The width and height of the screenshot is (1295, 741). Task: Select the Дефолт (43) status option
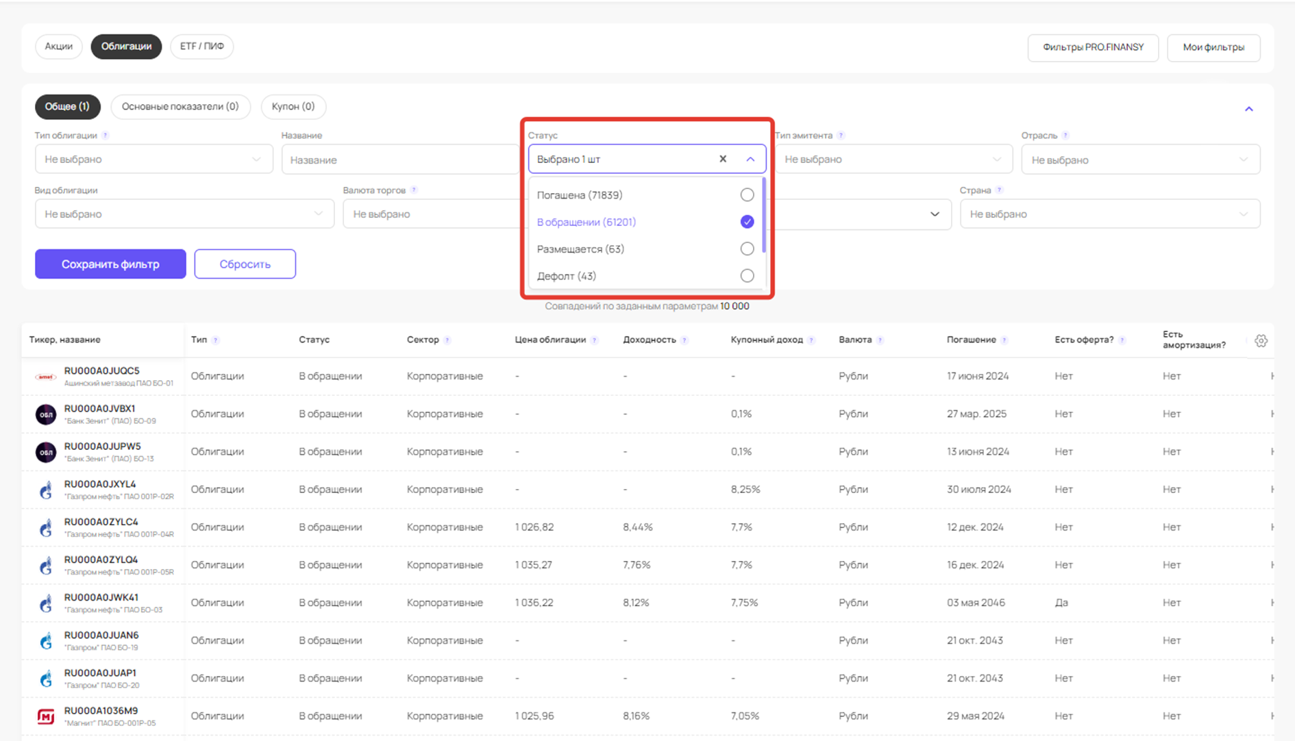(645, 276)
